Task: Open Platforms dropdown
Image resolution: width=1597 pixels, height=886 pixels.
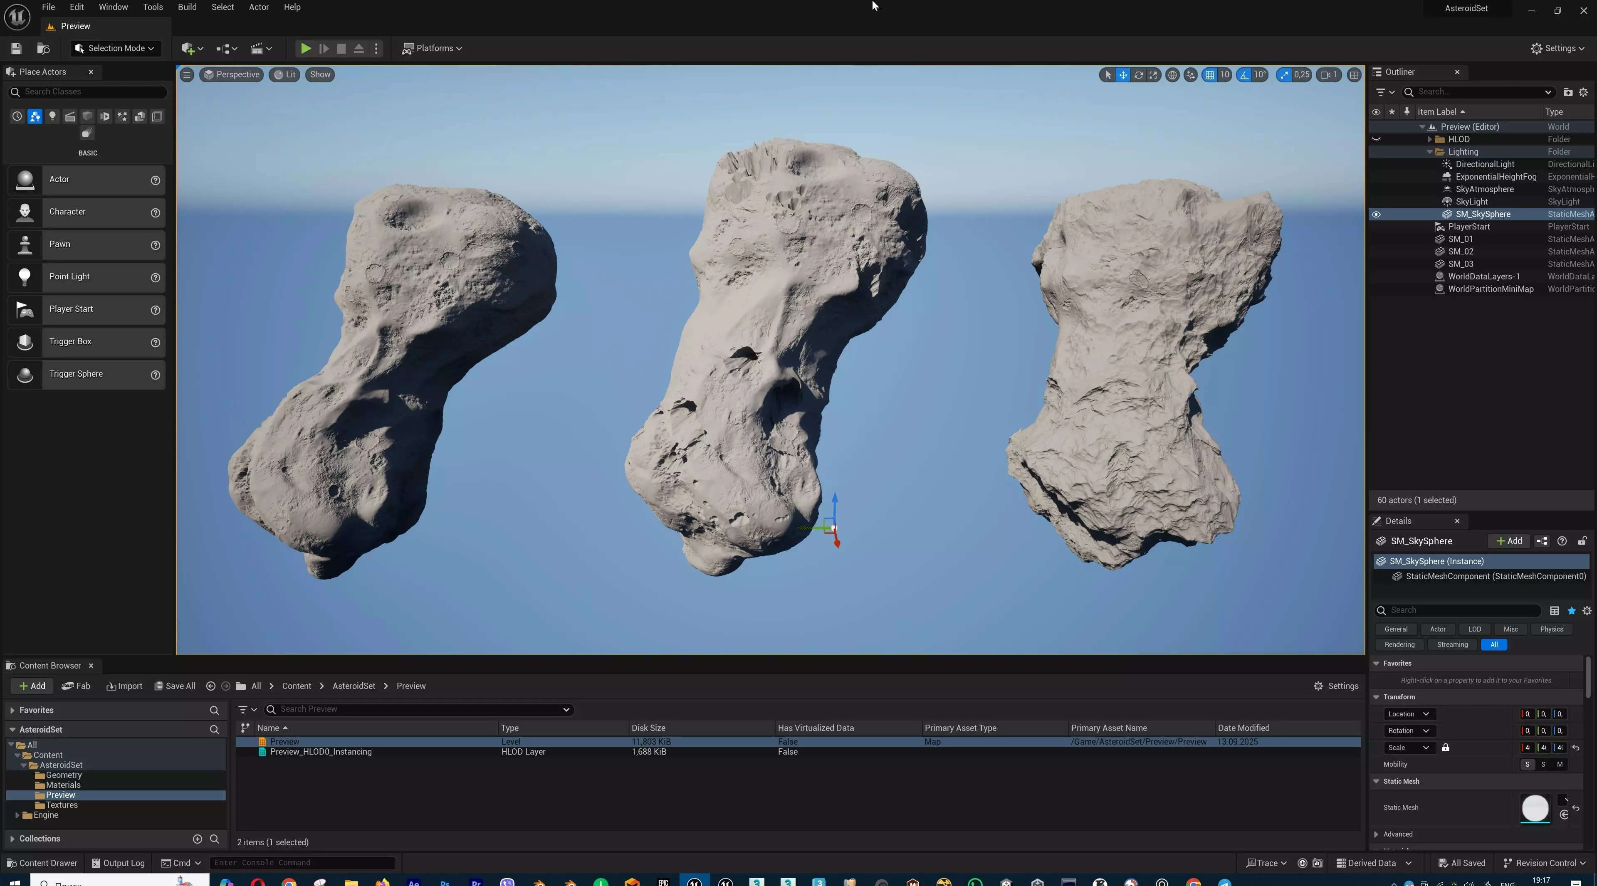Action: (x=432, y=48)
